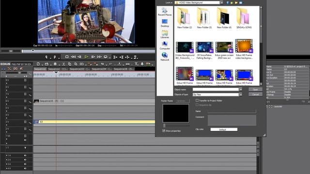Expand video track 3V
310x174 pixels.
6,125
